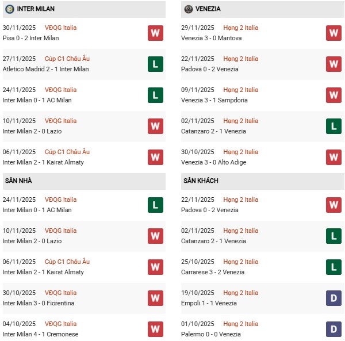This screenshot has height=341, width=345.
Task: Open Inter Milan 3 - 0 Fiorentina match
Action: (39, 304)
